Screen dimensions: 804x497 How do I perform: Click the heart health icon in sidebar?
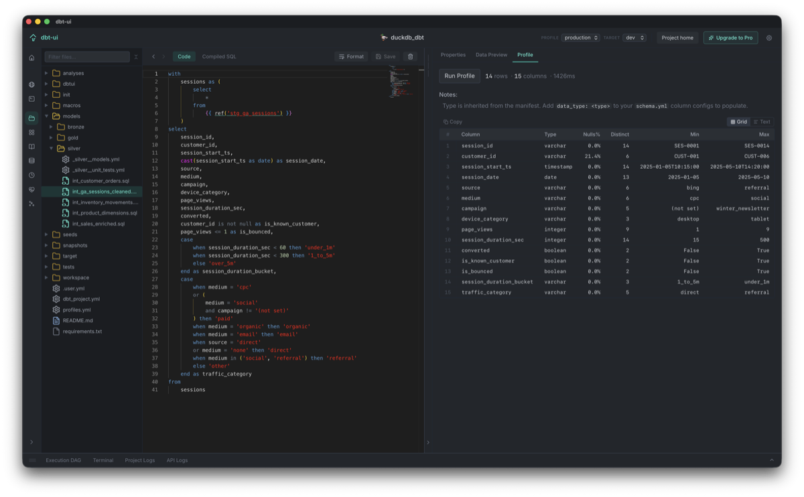[x=31, y=190]
